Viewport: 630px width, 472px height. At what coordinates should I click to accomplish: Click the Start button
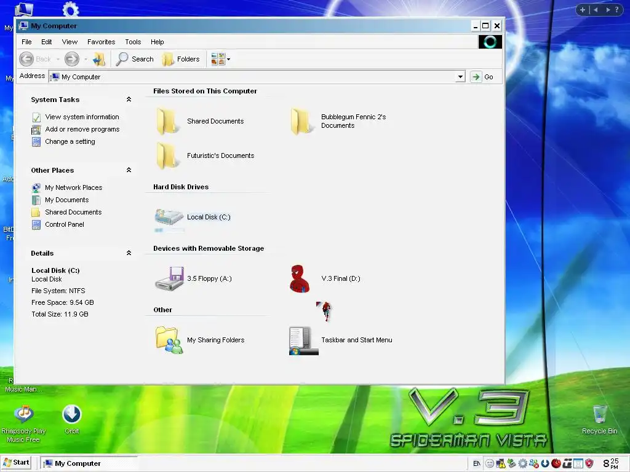16,462
